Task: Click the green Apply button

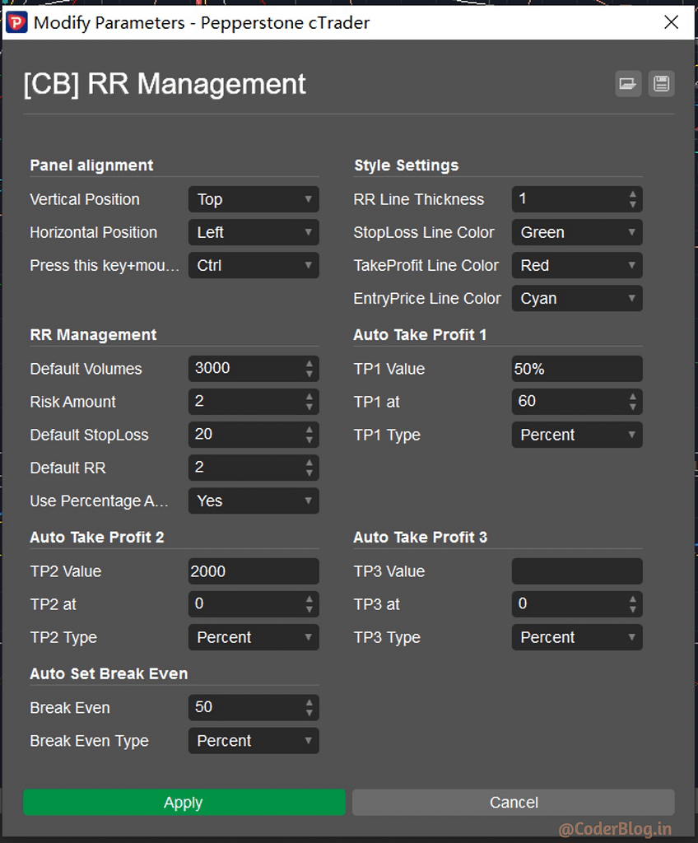Action: [x=184, y=802]
